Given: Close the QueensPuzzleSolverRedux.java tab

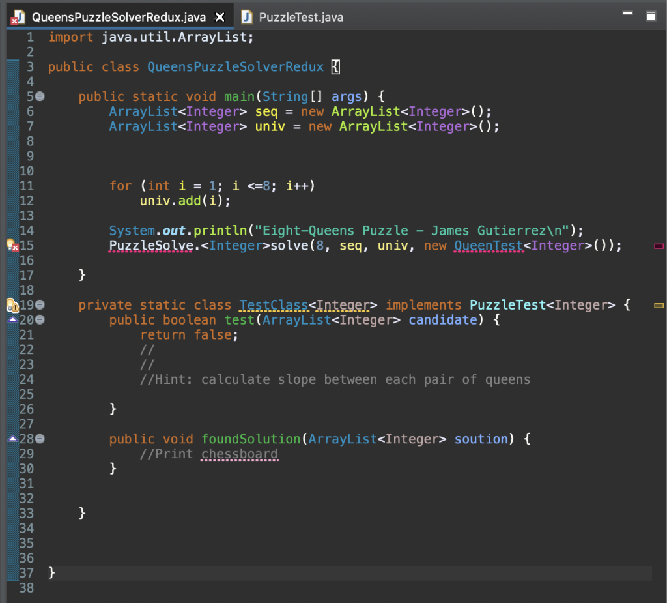Looking at the screenshot, I should pyautogui.click(x=220, y=17).
